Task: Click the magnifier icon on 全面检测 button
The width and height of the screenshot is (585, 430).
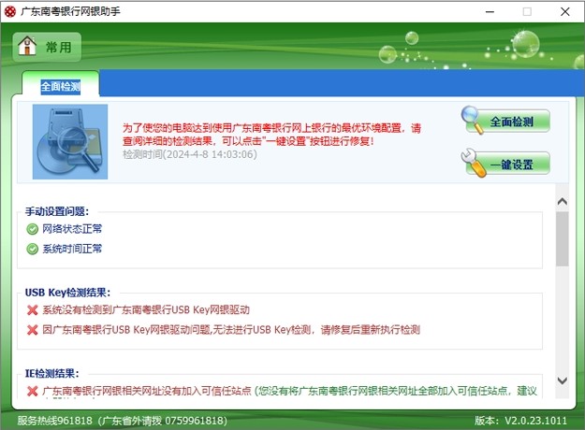Action: click(472, 120)
